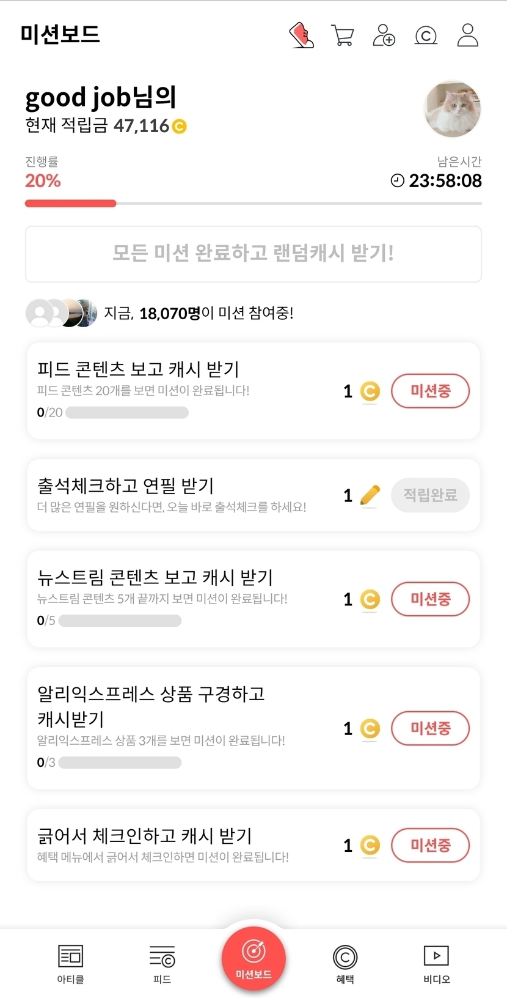The height and width of the screenshot is (998, 507).
Task: Switch to the 피드 tab
Action: [162, 963]
